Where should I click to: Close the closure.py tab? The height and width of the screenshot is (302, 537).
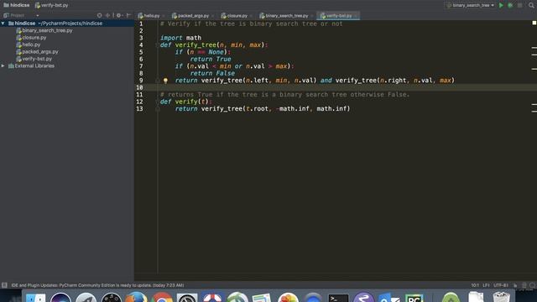tap(251, 16)
